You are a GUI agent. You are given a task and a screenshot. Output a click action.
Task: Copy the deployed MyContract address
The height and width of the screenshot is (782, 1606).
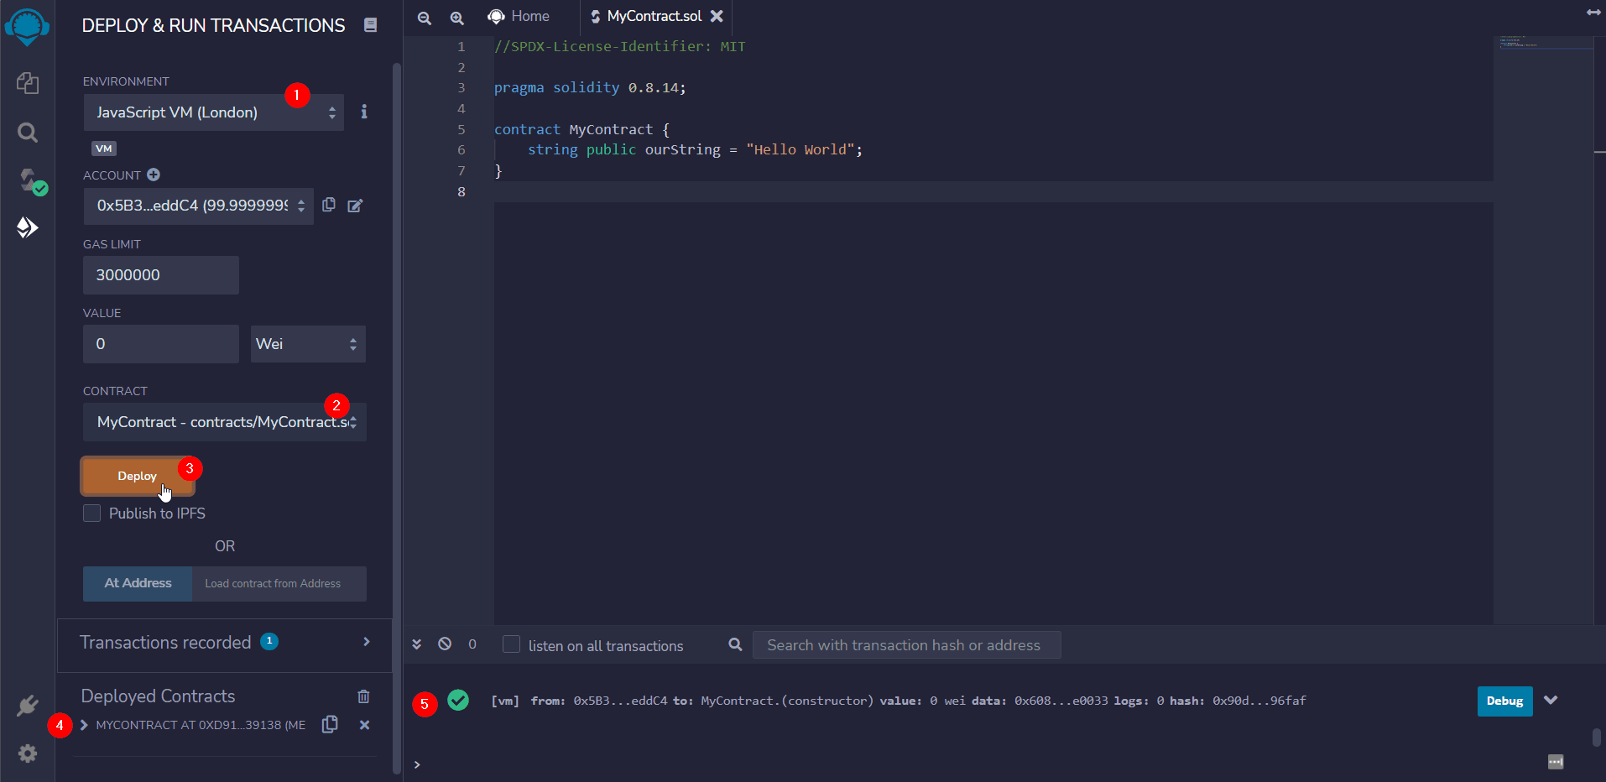[x=330, y=724]
